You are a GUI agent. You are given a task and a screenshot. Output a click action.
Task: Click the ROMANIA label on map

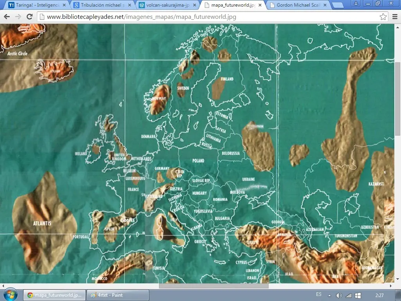(x=220, y=199)
